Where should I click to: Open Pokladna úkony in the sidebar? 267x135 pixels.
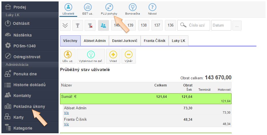pos(29,106)
